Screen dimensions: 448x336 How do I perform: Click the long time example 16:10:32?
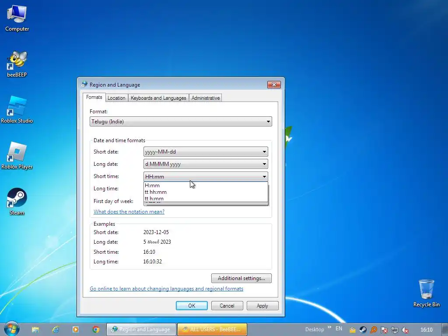point(152,262)
